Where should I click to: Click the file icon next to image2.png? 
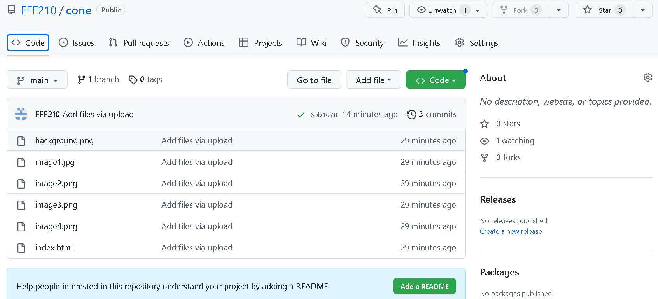[x=21, y=184]
